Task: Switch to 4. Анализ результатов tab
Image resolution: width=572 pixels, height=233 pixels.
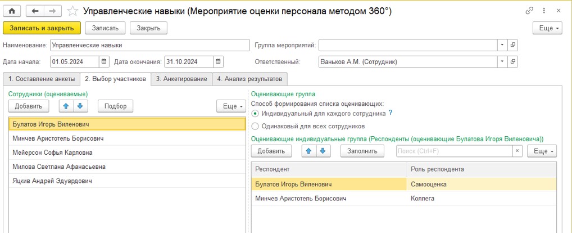Action: click(250, 79)
